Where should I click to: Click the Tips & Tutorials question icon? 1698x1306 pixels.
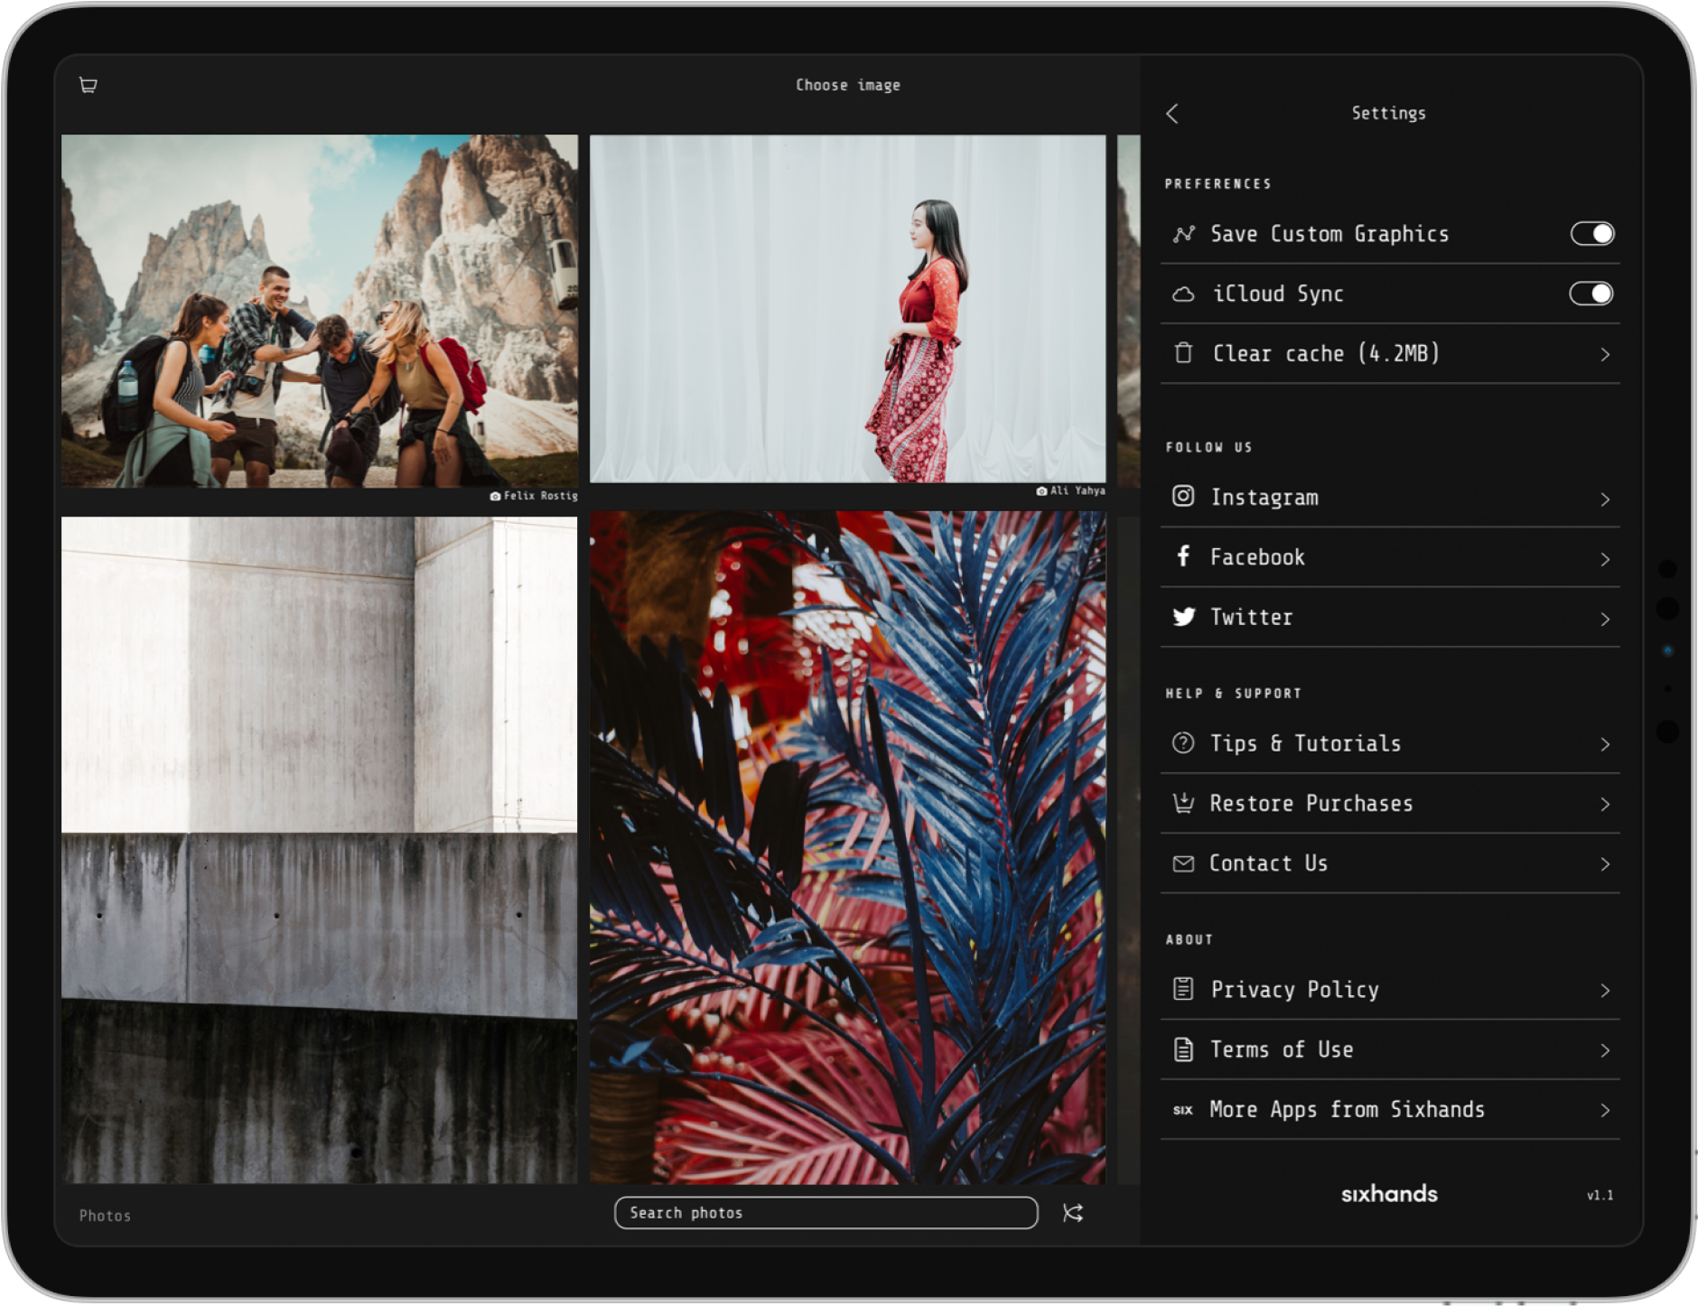(1183, 743)
